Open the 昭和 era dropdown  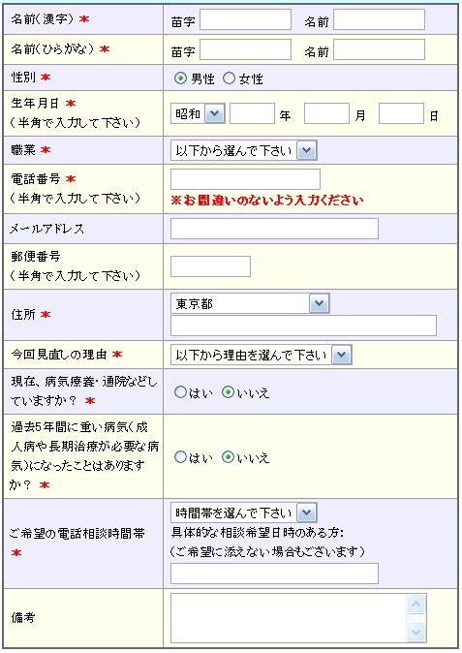click(x=198, y=113)
